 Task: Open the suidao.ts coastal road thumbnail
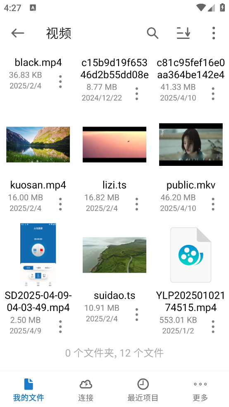[x=114, y=255]
